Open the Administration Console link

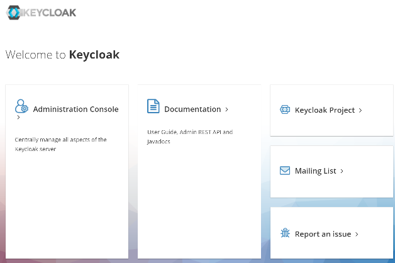pos(75,109)
